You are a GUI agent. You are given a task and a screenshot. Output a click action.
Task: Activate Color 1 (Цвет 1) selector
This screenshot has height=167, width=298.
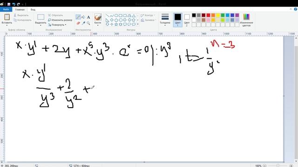[x=178, y=19]
